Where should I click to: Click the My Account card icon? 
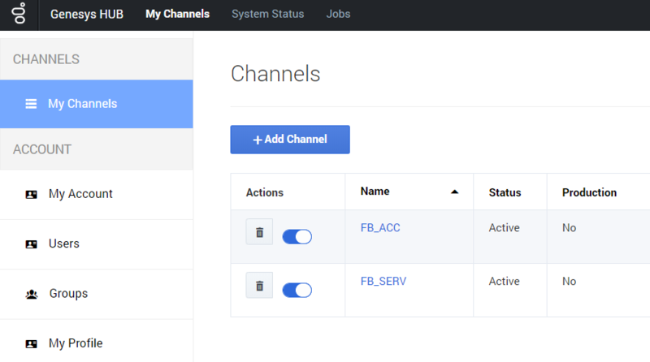click(x=31, y=194)
